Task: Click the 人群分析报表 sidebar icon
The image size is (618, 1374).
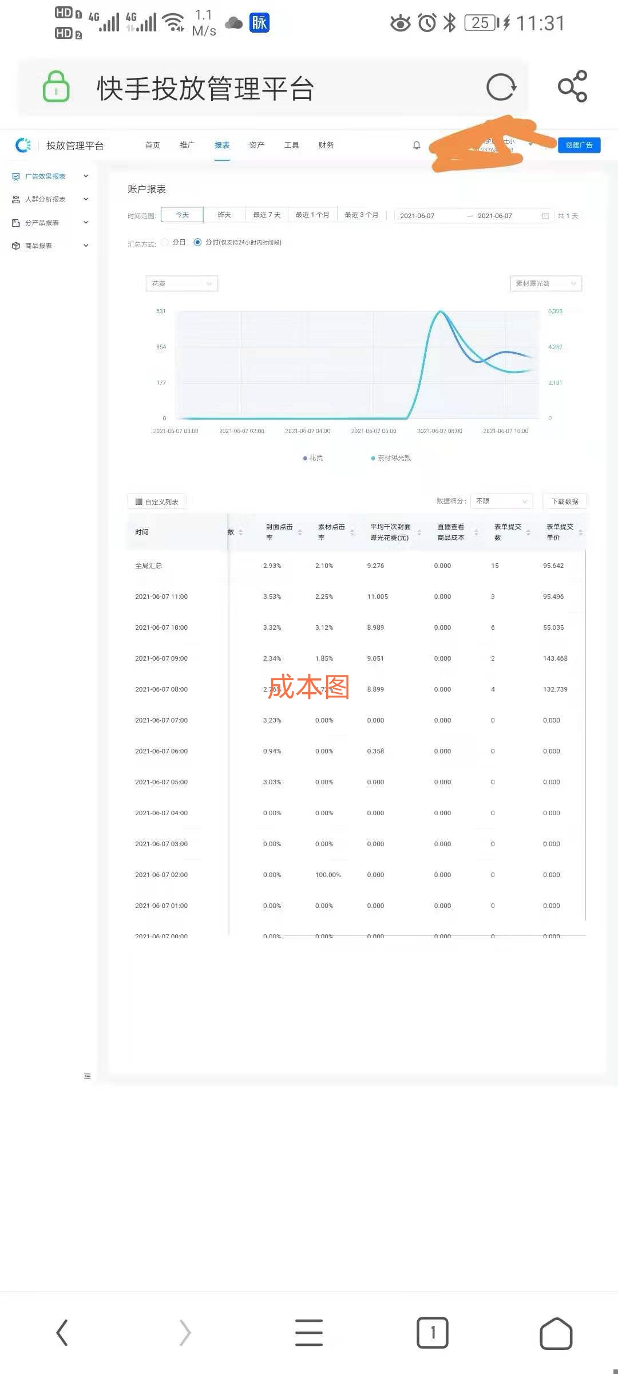Action: point(16,199)
